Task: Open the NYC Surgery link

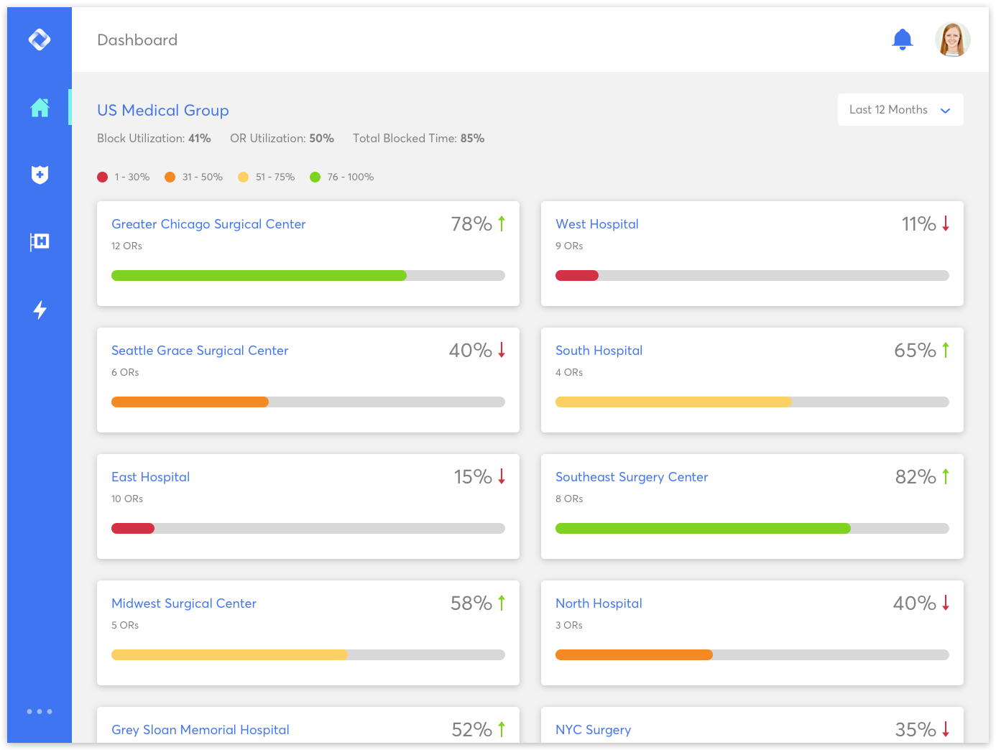Action: (x=593, y=730)
